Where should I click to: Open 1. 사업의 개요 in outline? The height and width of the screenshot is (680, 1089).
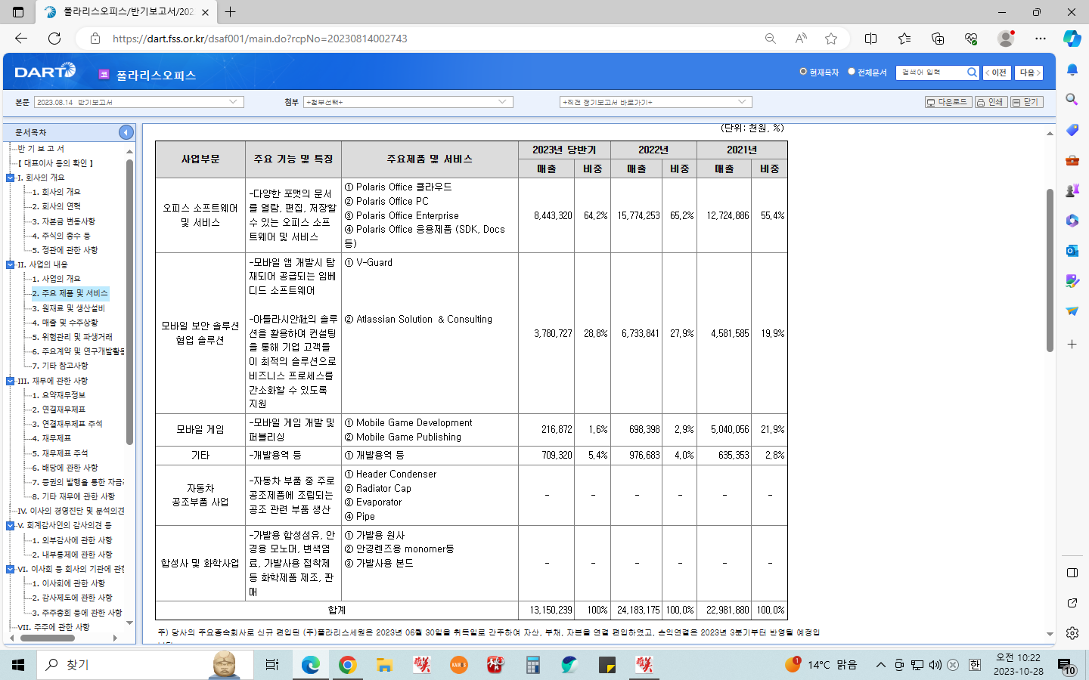coord(57,279)
